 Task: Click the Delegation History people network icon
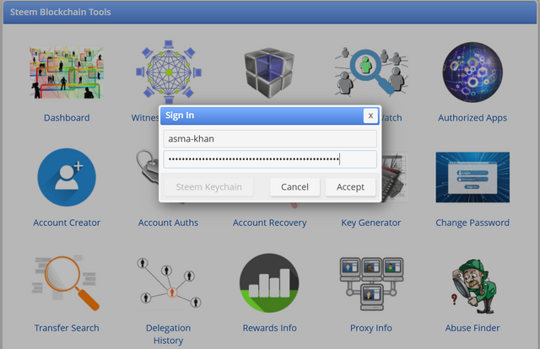point(169,282)
